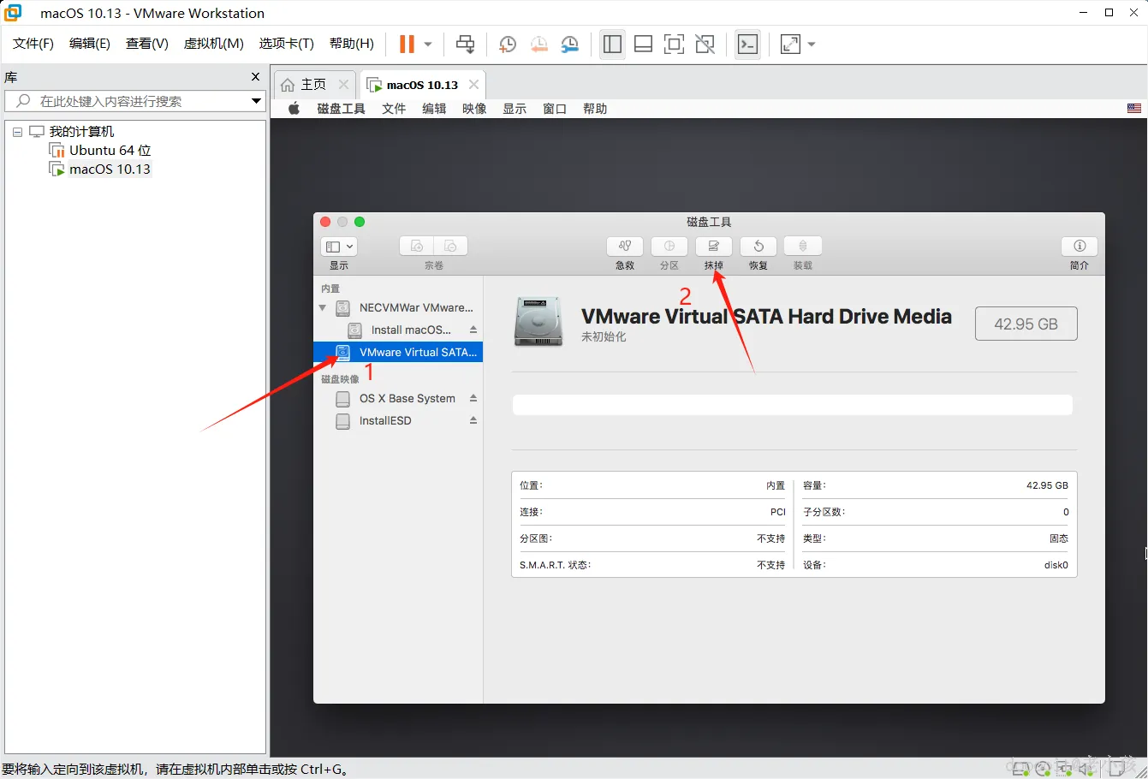The image size is (1148, 779).
Task: Toggle the library sidebar view icon
Action: pyautogui.click(x=612, y=45)
